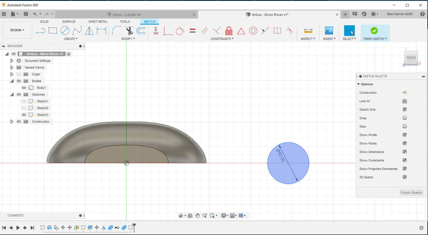
Task: Switch to the Airbus - Lander v4 tab
Action: click(127, 15)
